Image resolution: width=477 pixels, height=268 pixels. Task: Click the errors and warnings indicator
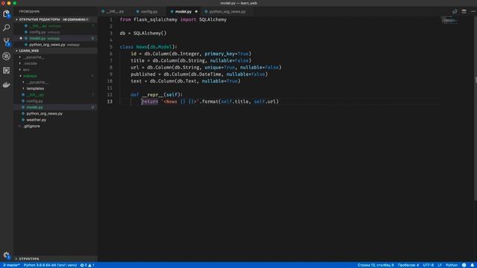click(x=87, y=265)
